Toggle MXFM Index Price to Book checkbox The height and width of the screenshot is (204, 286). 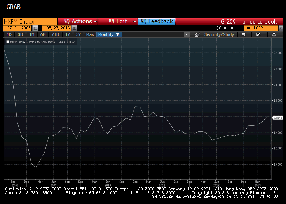point(8,42)
